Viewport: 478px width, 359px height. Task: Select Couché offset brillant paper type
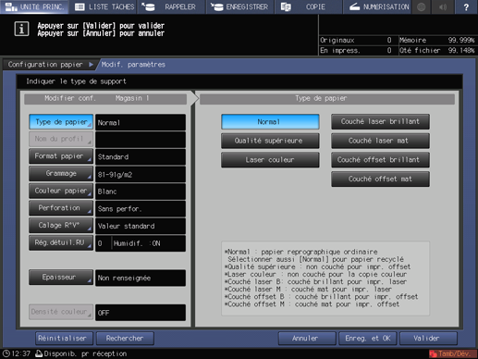pyautogui.click(x=380, y=160)
